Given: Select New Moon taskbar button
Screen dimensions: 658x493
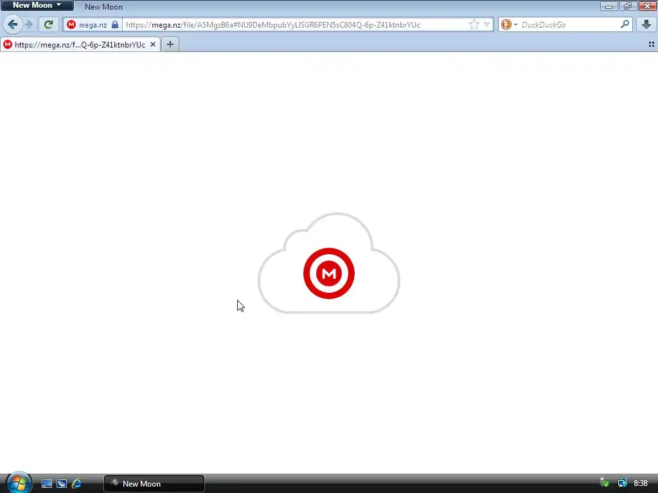Looking at the screenshot, I should tap(154, 483).
